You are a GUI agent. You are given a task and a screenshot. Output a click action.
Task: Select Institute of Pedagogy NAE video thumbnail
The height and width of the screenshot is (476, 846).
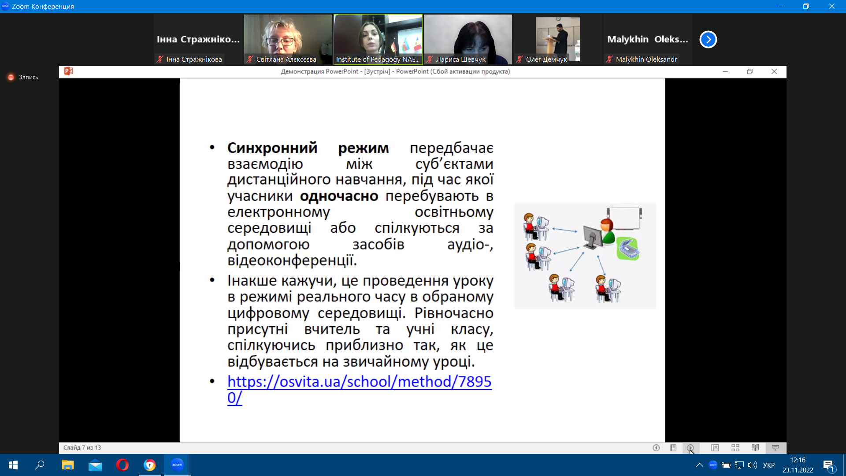378,40
